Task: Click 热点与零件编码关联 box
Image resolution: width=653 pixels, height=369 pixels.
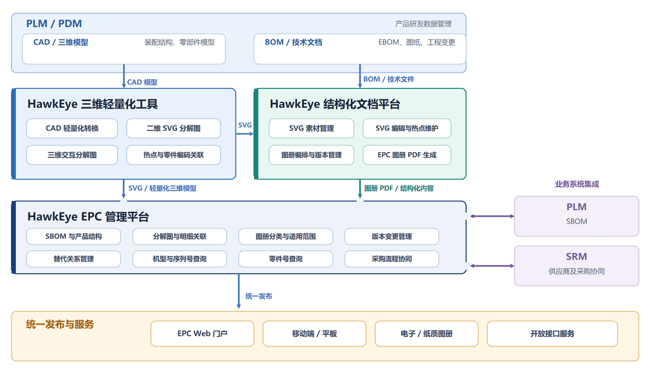Action: [x=174, y=155]
